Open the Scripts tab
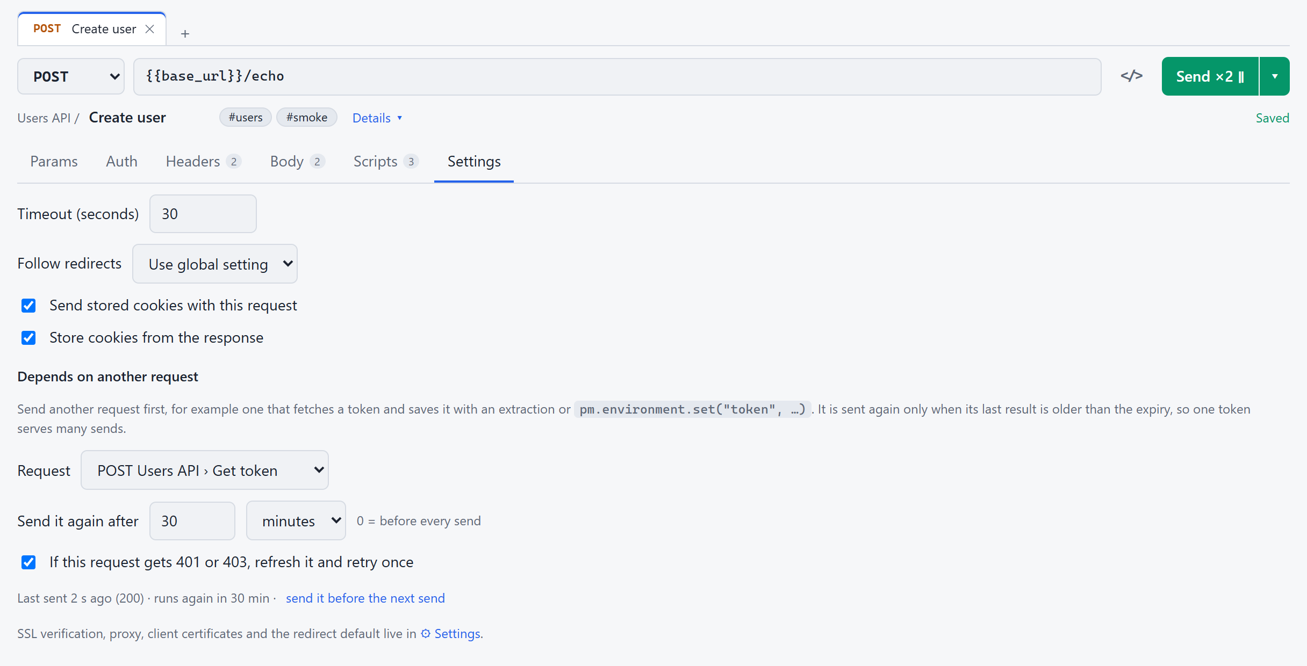Screen dimensions: 1307x666 pyautogui.click(x=386, y=162)
